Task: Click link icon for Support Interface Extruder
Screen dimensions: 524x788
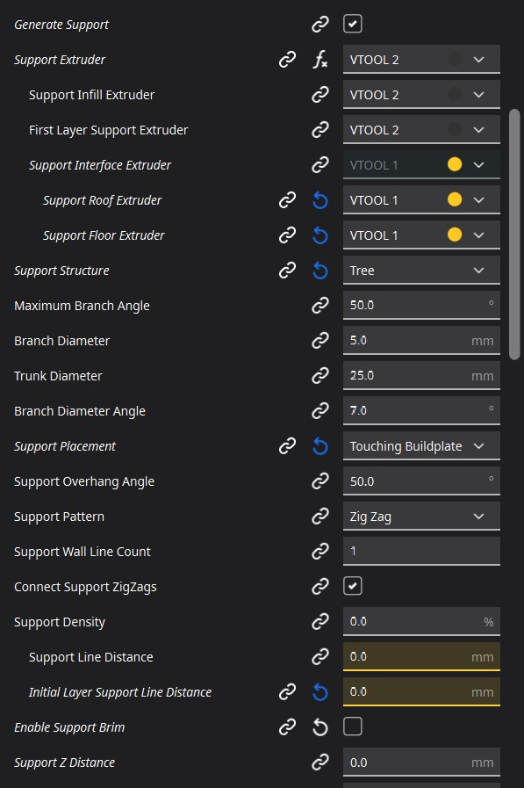Action: tap(319, 165)
